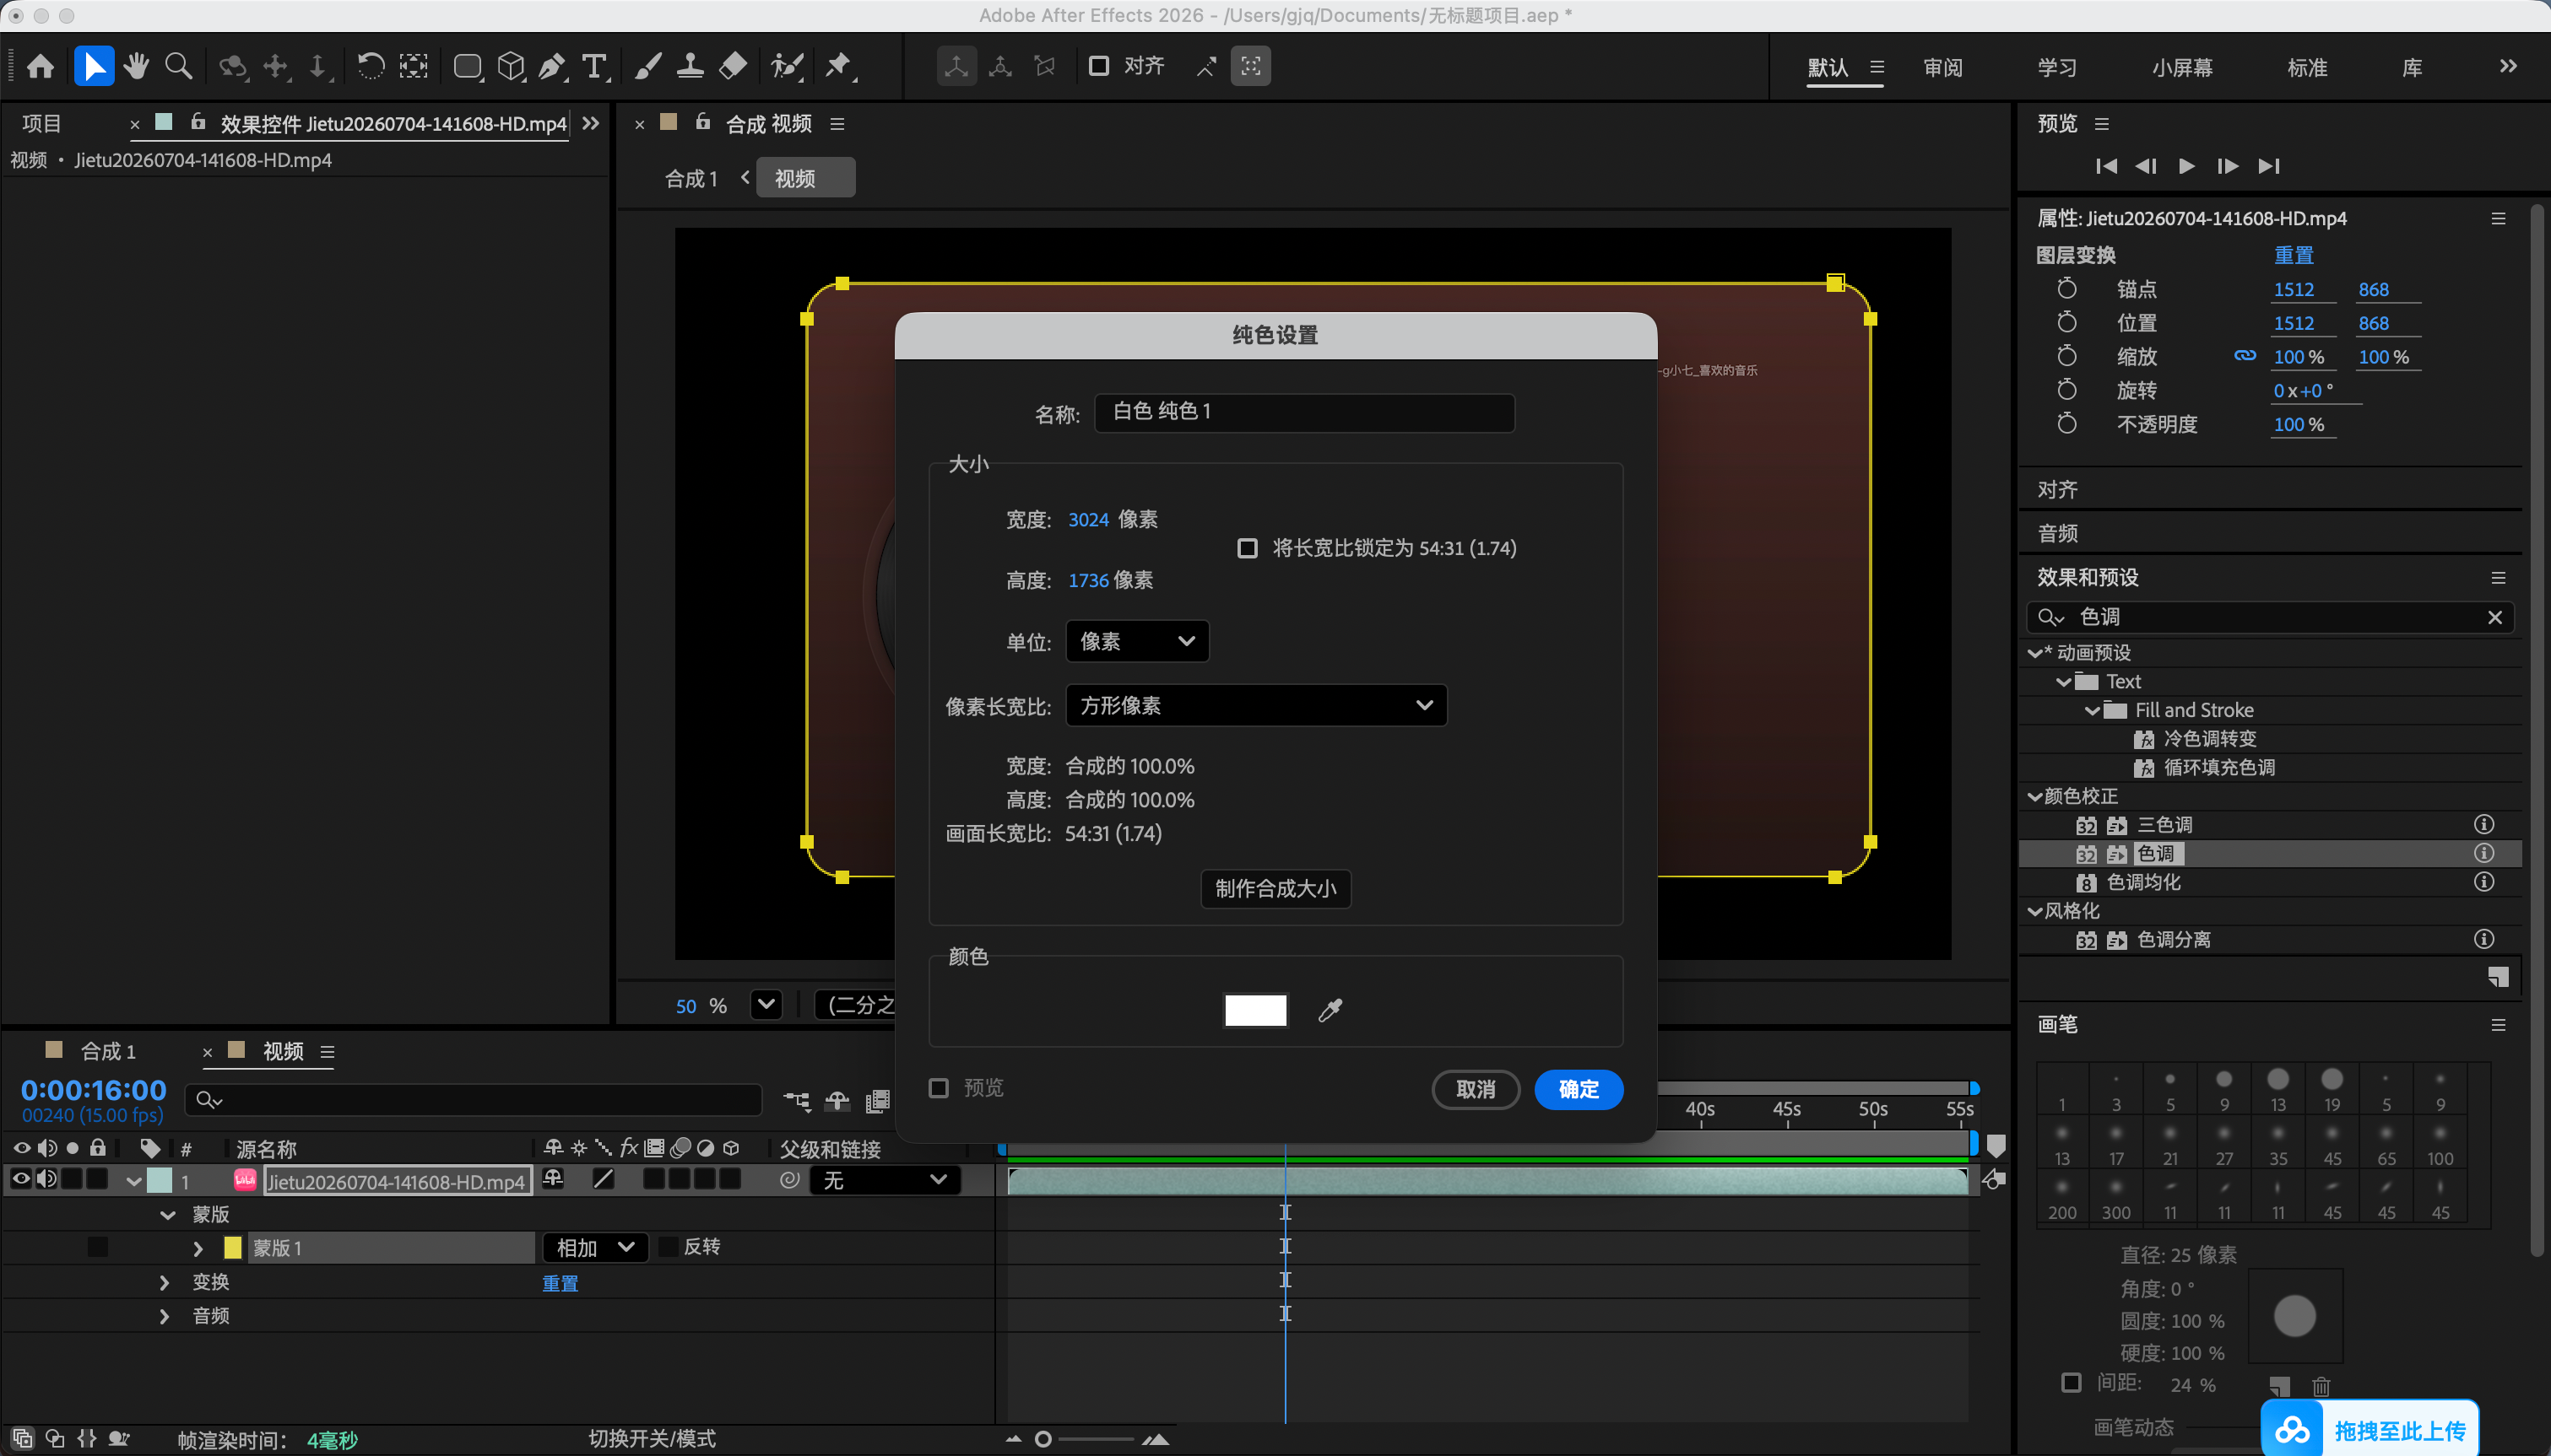This screenshot has width=2551, height=1456.
Task: Click the cloud upload icon
Action: tap(2292, 1431)
